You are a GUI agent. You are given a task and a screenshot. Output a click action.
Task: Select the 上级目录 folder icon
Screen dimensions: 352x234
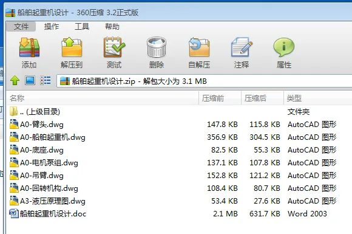tap(14, 111)
